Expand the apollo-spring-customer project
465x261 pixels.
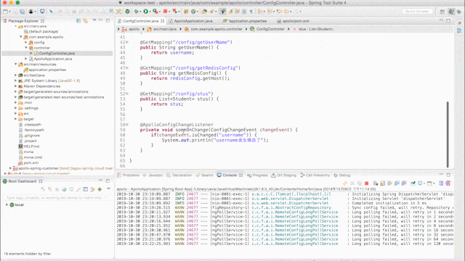tap(10, 168)
